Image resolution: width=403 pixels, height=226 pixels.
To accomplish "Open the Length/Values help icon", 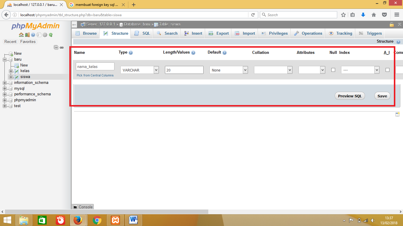I will tap(193, 52).
